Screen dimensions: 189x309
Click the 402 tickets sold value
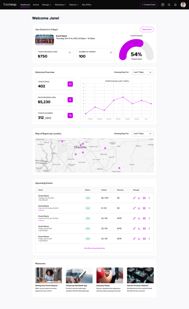[x=42, y=86]
